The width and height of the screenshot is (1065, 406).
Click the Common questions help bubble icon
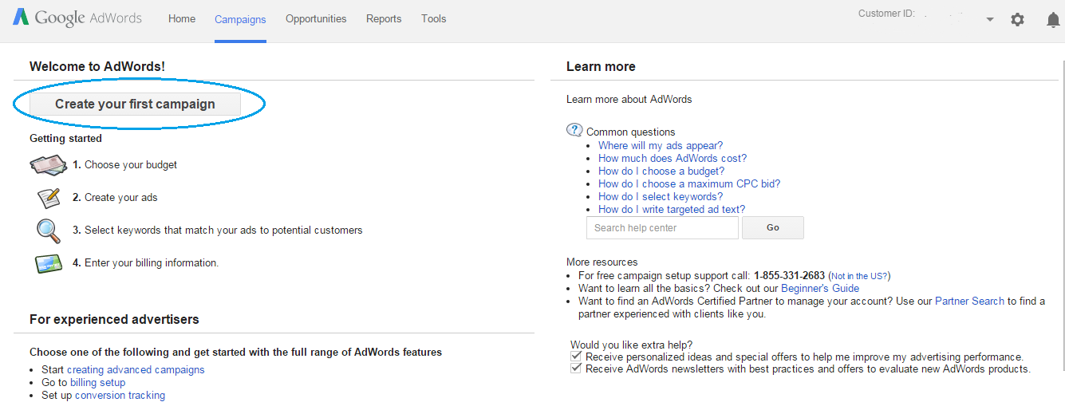coord(574,131)
